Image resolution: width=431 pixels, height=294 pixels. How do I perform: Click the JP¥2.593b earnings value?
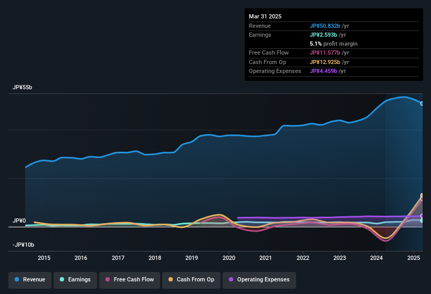tap(323, 35)
